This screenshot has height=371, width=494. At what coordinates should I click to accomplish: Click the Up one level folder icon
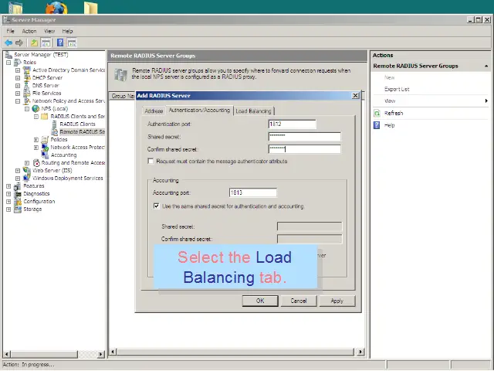tap(34, 43)
